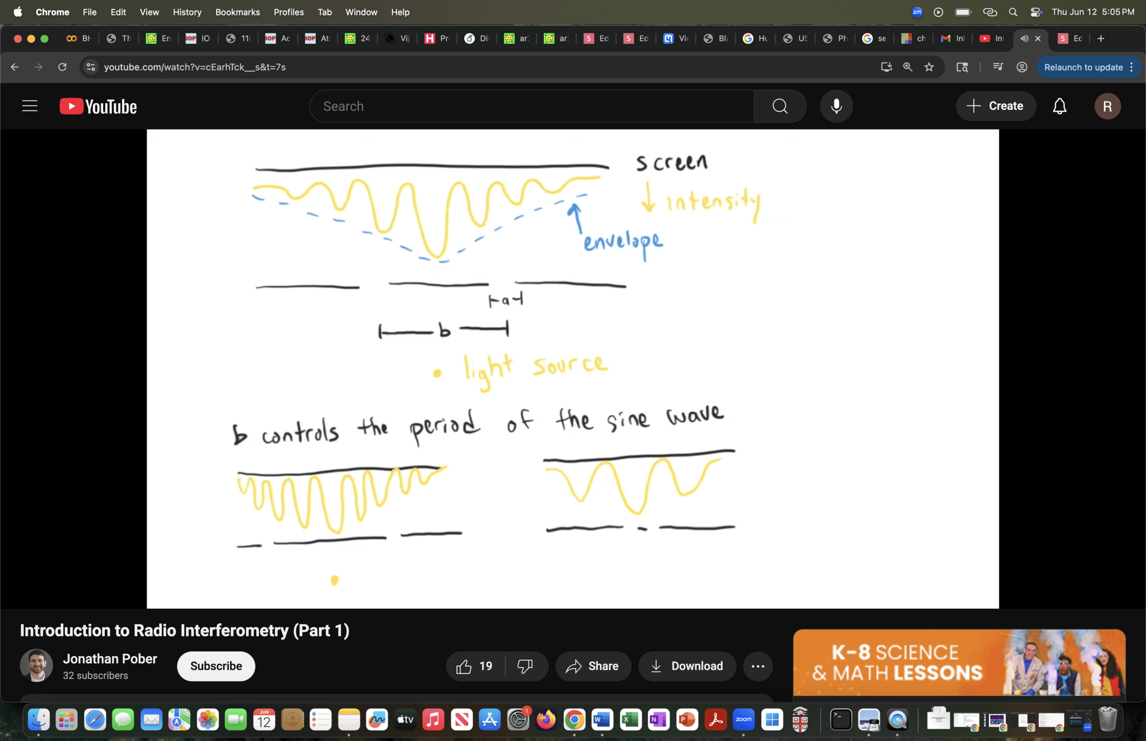Image resolution: width=1146 pixels, height=741 pixels.
Task: Click the YouTube logo home link
Action: tap(98, 106)
